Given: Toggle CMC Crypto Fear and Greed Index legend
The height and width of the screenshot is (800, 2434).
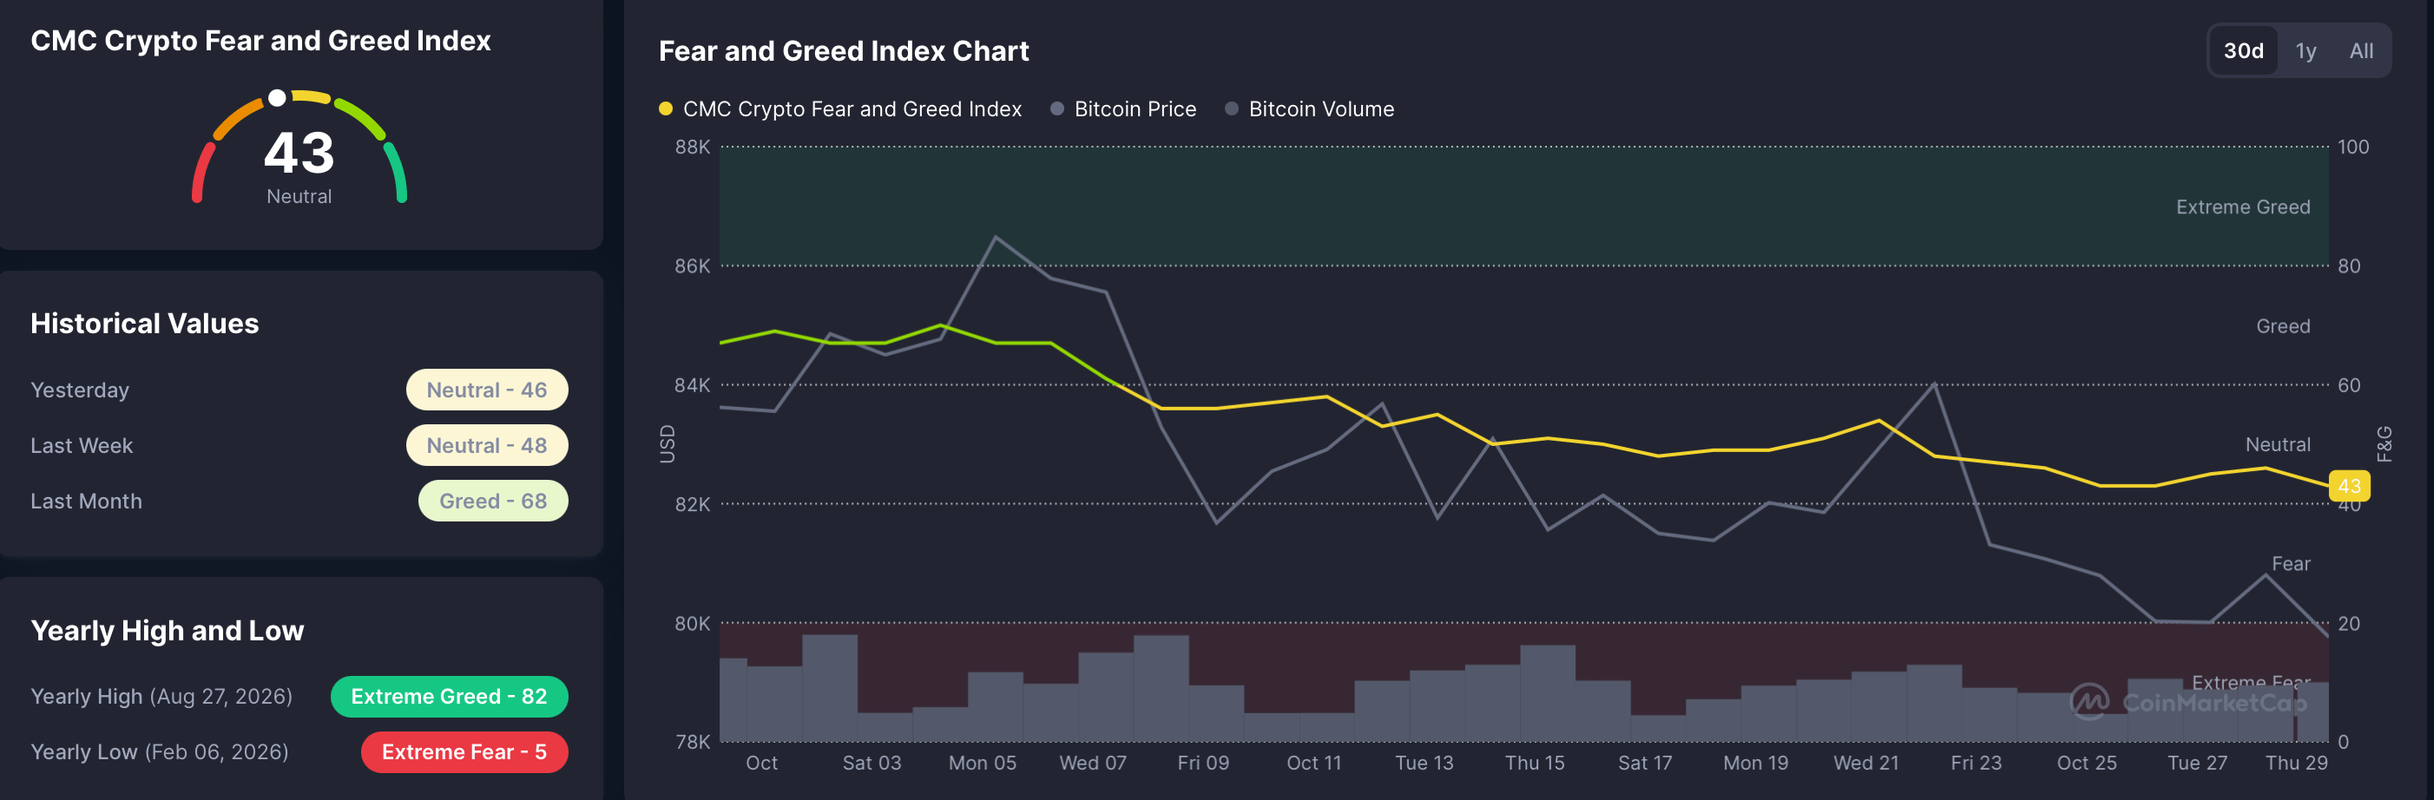Looking at the screenshot, I should pos(840,108).
